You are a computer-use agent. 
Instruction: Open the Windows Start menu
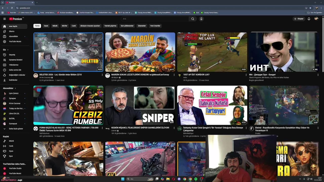point(123,179)
